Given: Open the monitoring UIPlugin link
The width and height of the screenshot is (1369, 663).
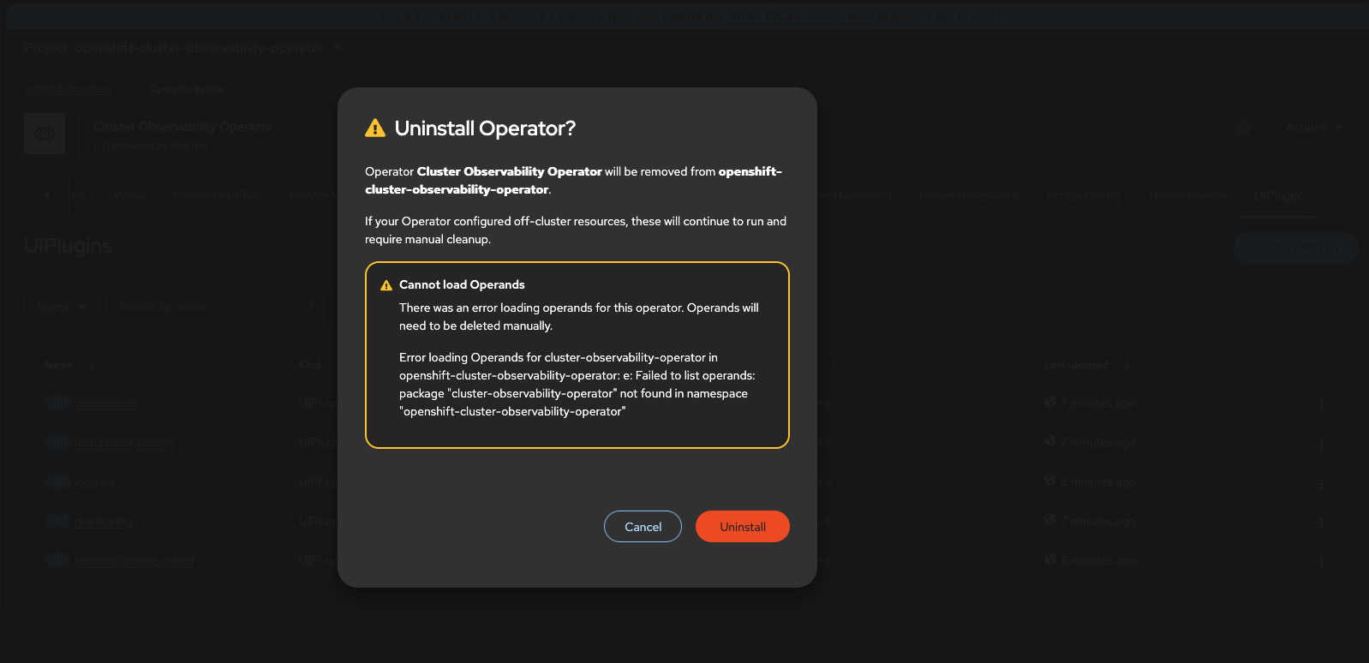Looking at the screenshot, I should pyautogui.click(x=103, y=521).
